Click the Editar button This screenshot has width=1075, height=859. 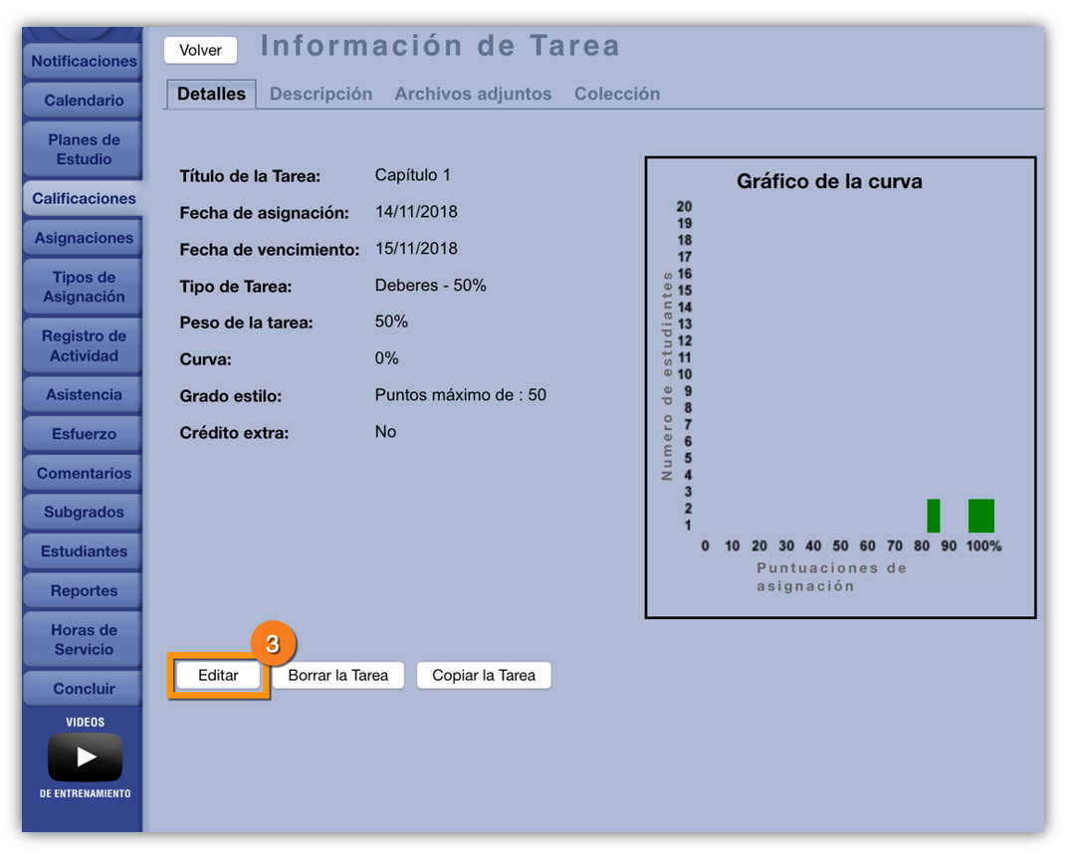[218, 675]
